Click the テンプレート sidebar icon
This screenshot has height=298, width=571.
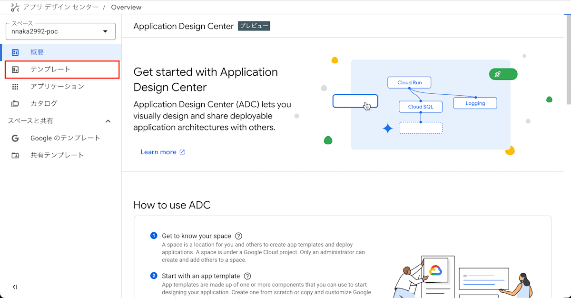coord(15,70)
